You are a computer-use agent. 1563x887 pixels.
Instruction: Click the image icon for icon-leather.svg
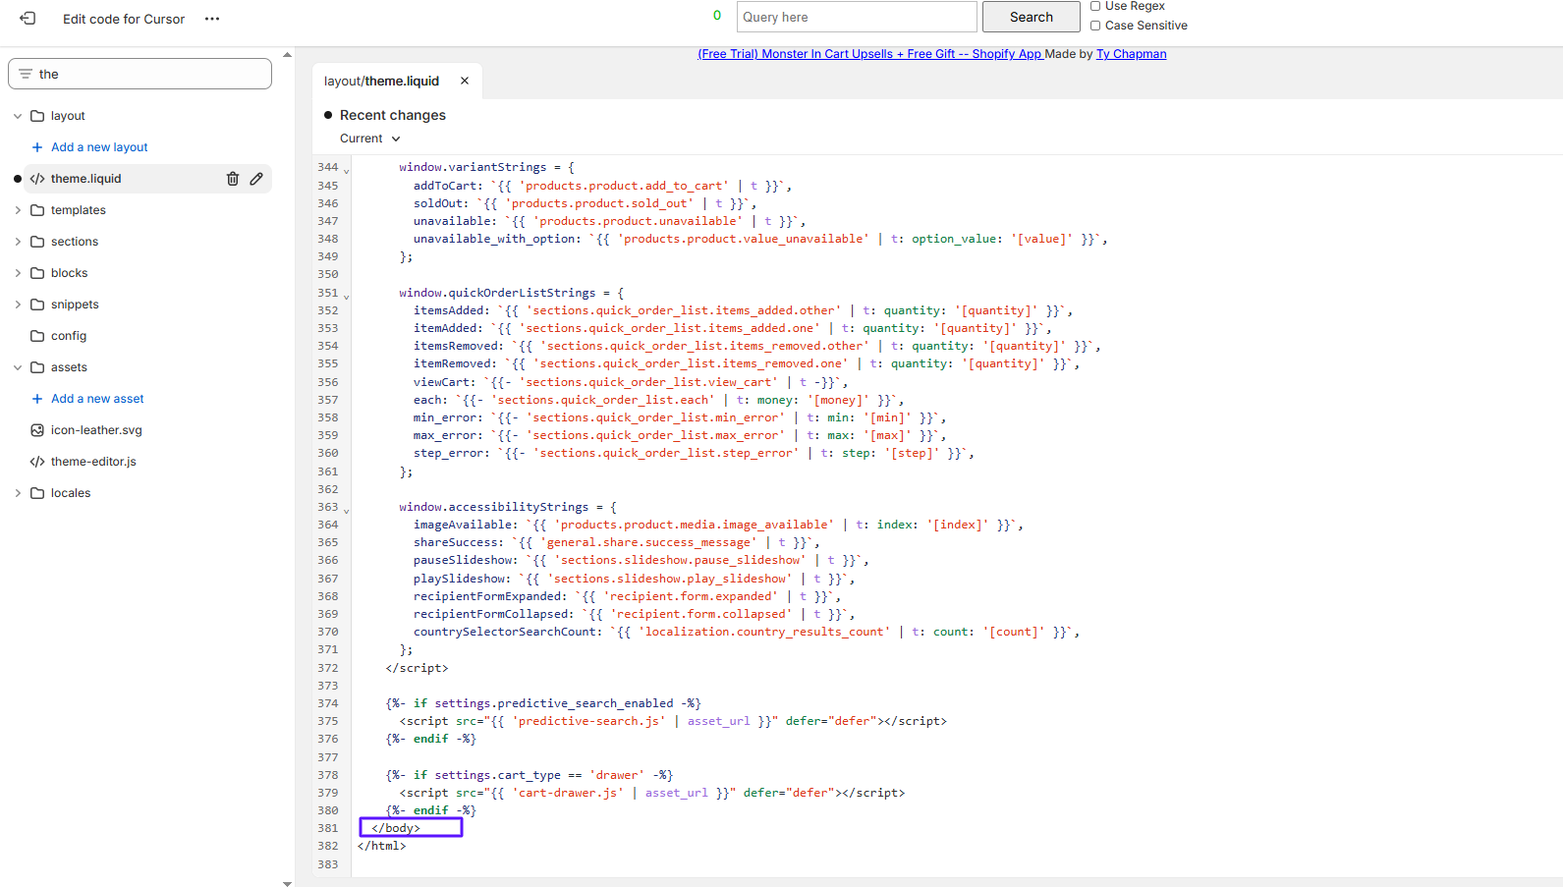pos(37,430)
